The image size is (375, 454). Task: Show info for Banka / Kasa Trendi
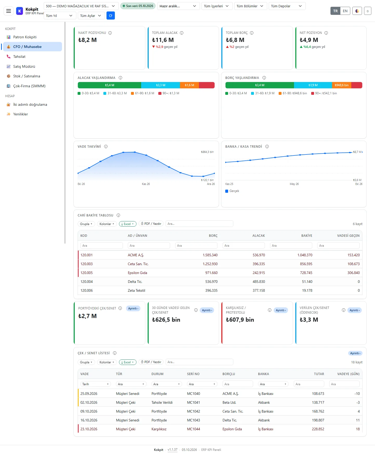pyautogui.click(x=267, y=146)
